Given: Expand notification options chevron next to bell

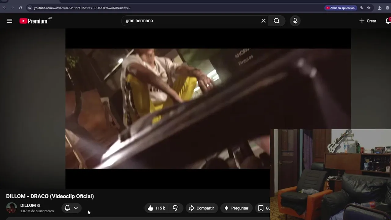Looking at the screenshot, I should [76, 208].
